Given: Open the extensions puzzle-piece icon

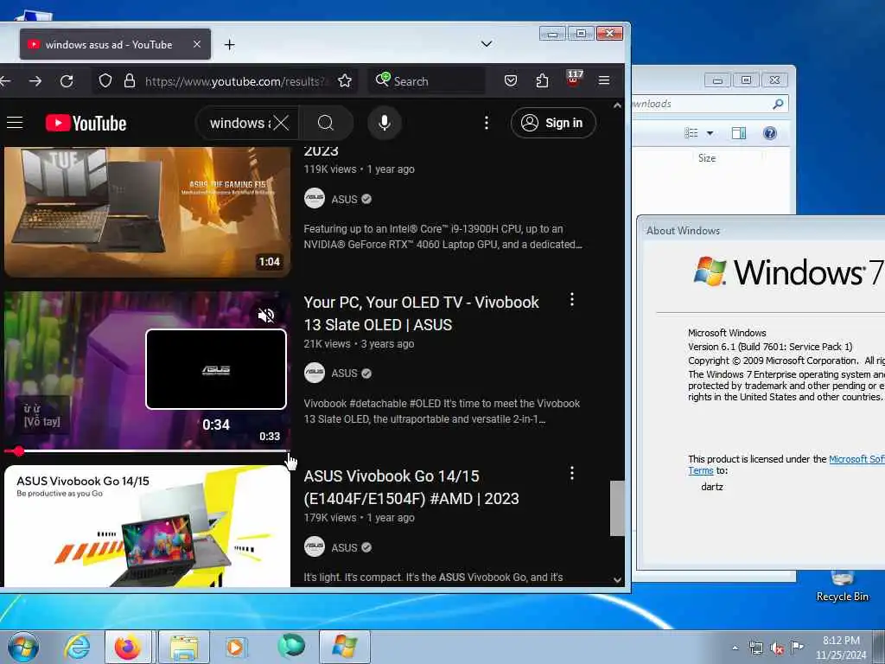Looking at the screenshot, I should pyautogui.click(x=542, y=80).
